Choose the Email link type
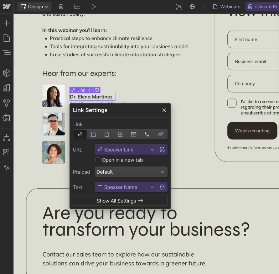Screen dimensions: 279x274 click(x=134, y=135)
